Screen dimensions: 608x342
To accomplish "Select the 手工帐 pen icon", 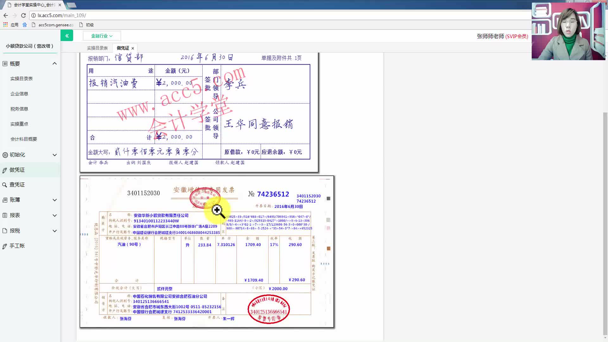I will 4,246.
